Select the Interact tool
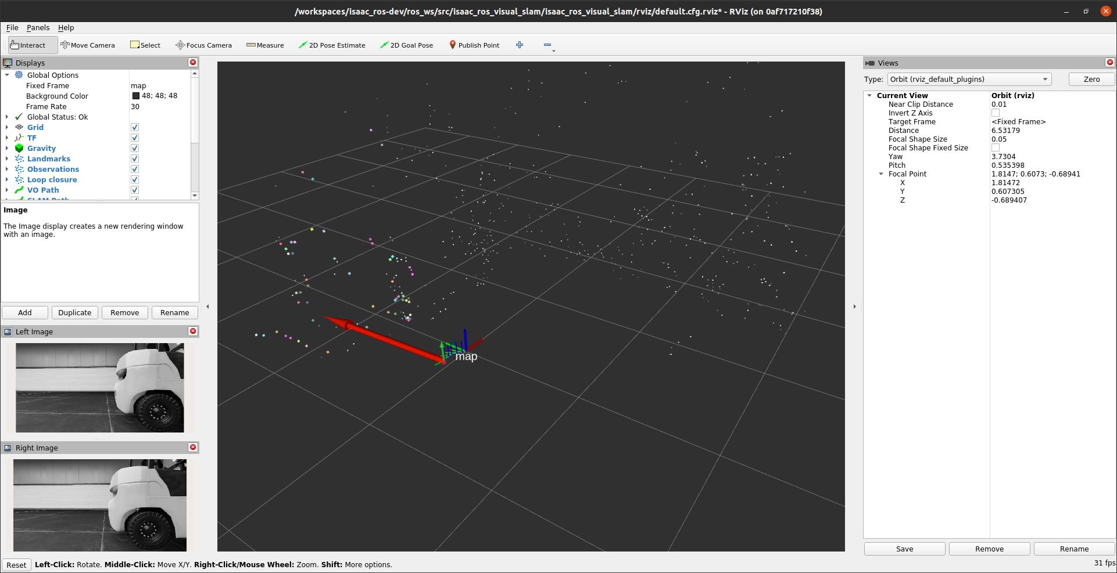This screenshot has width=1117, height=573. (x=28, y=45)
